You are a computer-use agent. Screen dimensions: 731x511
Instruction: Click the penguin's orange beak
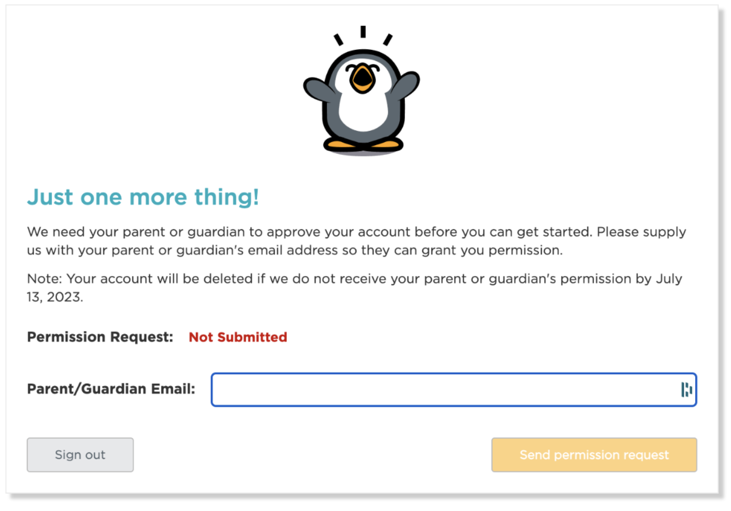[x=362, y=79]
